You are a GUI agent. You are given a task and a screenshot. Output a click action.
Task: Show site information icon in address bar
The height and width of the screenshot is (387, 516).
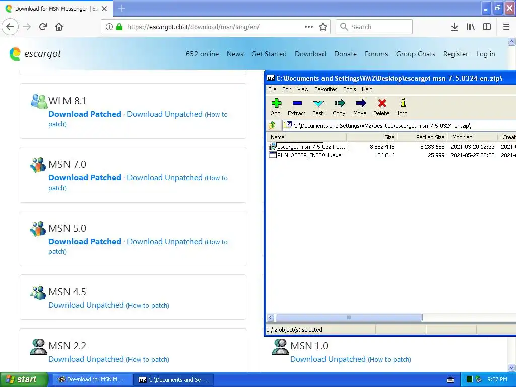[x=109, y=27]
